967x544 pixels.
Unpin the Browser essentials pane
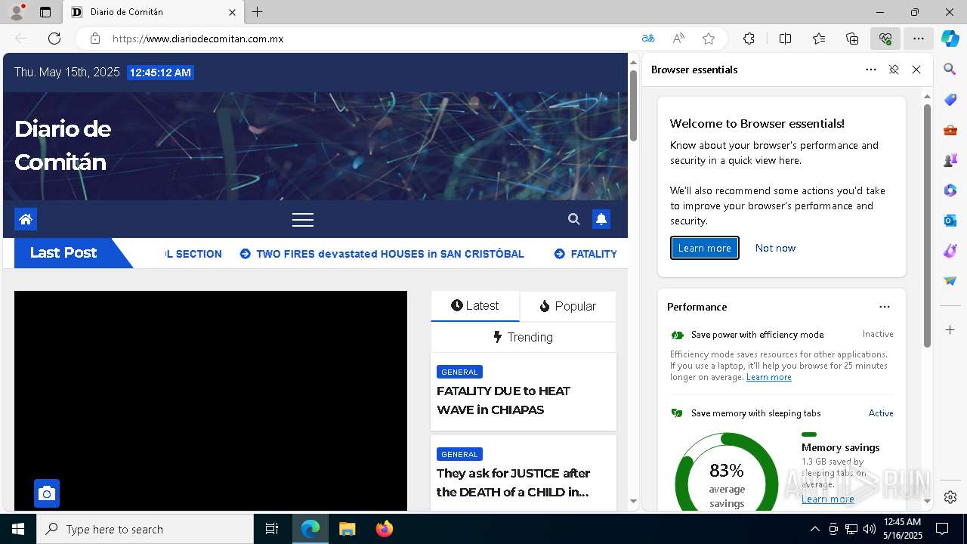[x=894, y=70]
